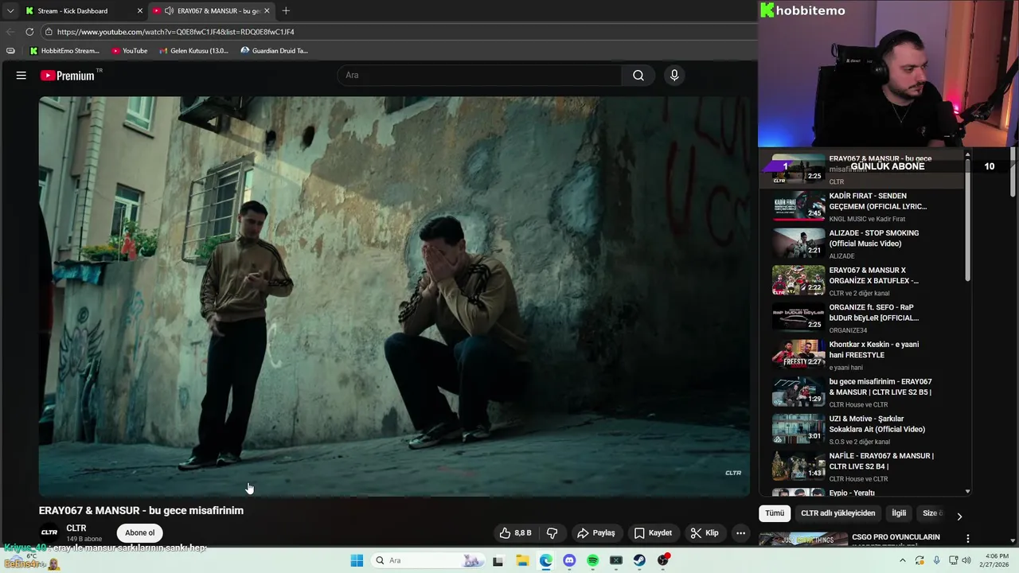
Task: Play UZI & Motive - Şarkılar Sokaklara Ait
Action: click(x=864, y=430)
